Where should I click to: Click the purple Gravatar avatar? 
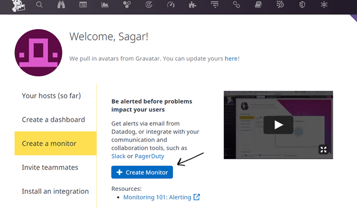[x=38, y=52]
